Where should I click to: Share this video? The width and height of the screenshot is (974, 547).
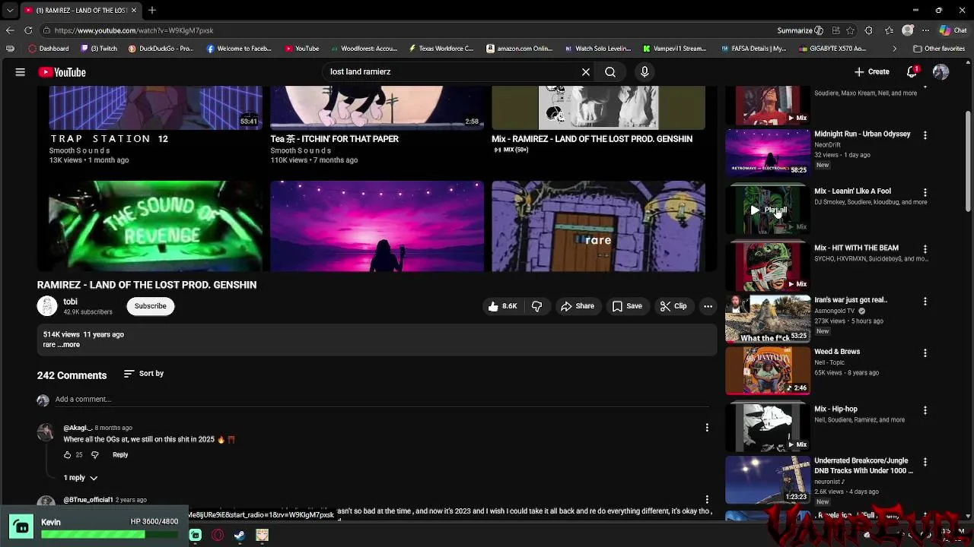pos(578,306)
